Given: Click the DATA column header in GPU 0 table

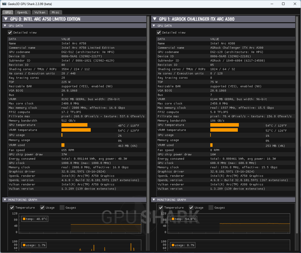Looking at the screenshot, I should (x=12, y=39).
